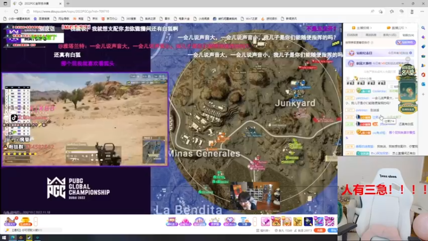This screenshot has height=241, width=428.
Task: Open the 新闻资讯 bookmark folder
Action: pos(289,19)
